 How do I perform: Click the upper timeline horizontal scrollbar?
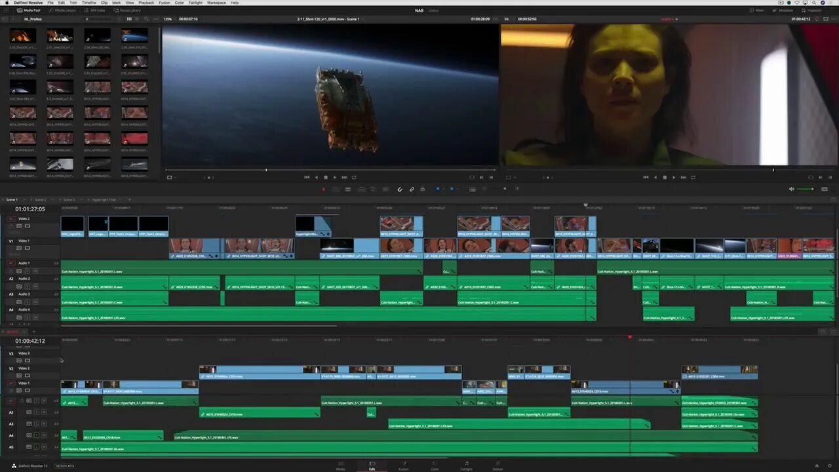(x=199, y=326)
